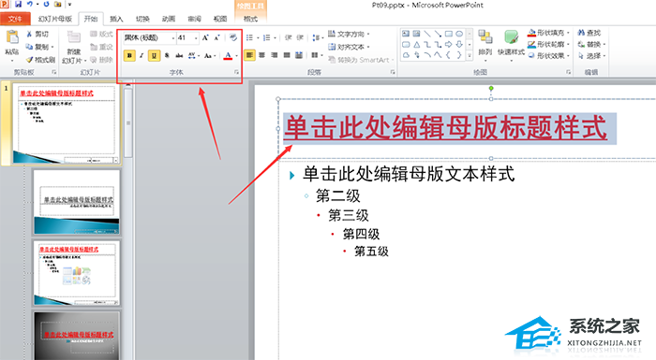Switch to Transitions (切换) tab
The height and width of the screenshot is (360, 656).
(142, 19)
